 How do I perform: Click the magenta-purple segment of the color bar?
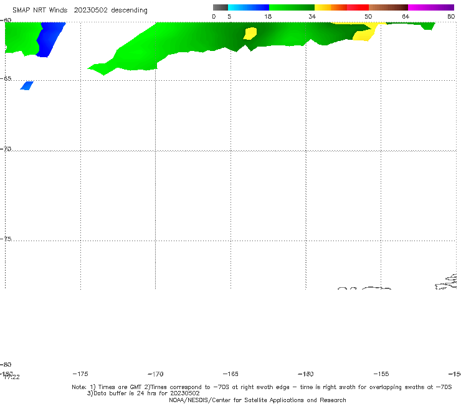pos(431,7)
